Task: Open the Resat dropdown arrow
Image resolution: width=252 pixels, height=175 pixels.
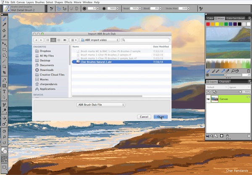Action: pyautogui.click(x=140, y=8)
